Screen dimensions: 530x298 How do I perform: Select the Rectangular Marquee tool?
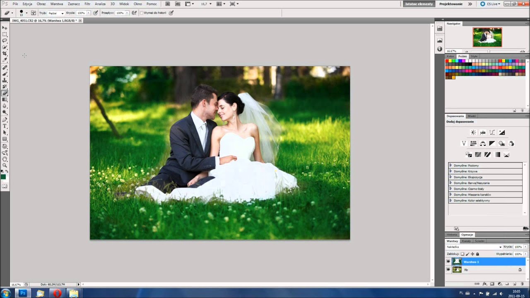tap(5, 34)
